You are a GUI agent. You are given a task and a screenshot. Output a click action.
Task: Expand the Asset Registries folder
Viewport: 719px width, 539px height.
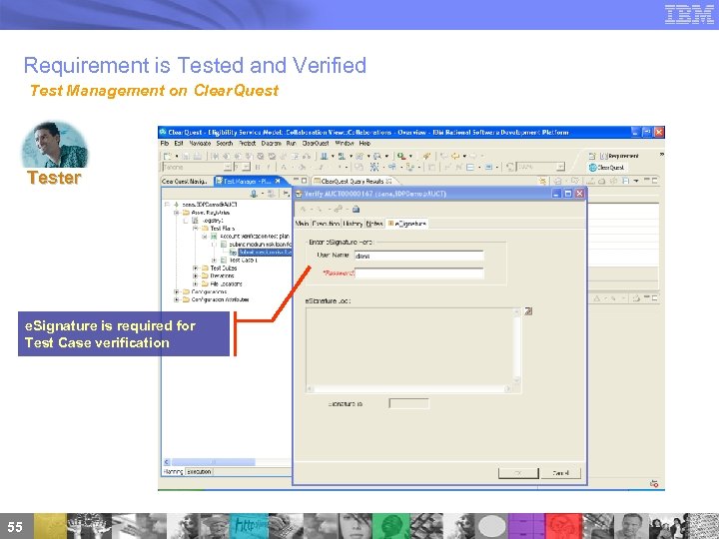click(x=177, y=213)
